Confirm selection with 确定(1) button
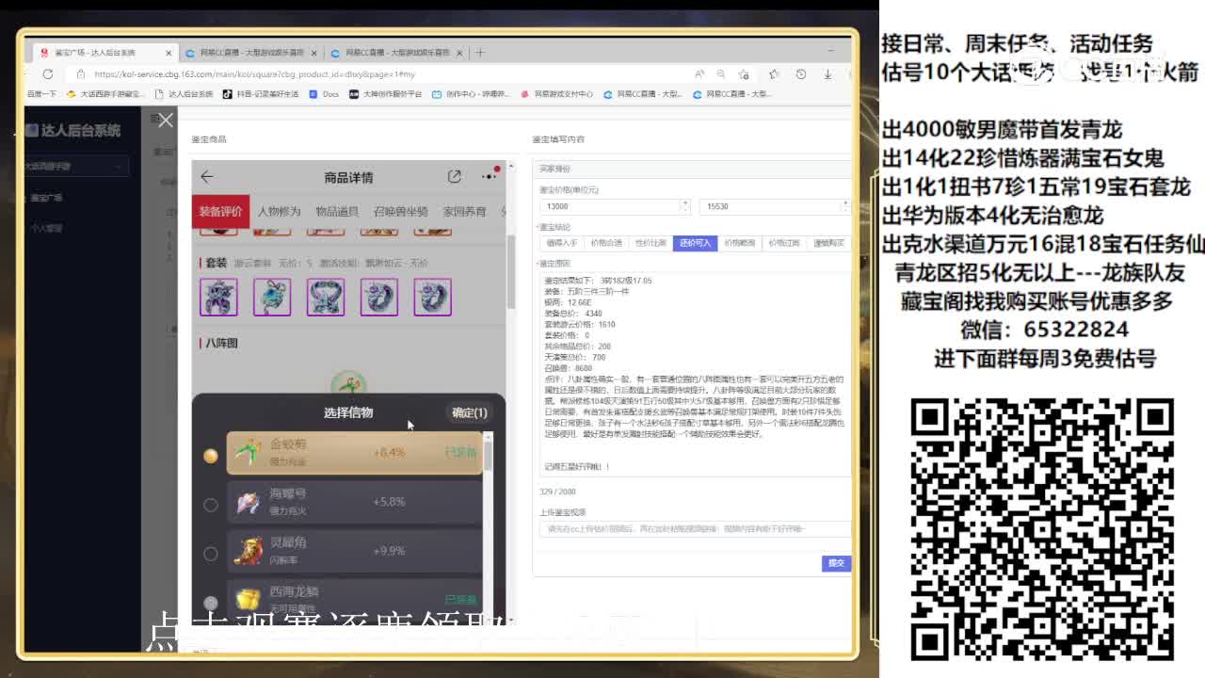 (x=470, y=412)
